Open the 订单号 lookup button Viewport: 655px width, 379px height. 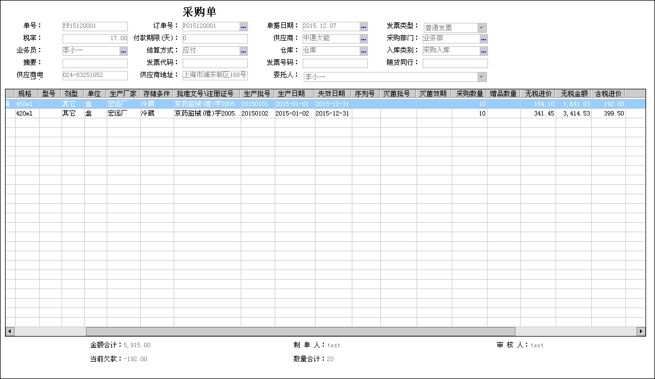pyautogui.click(x=243, y=27)
